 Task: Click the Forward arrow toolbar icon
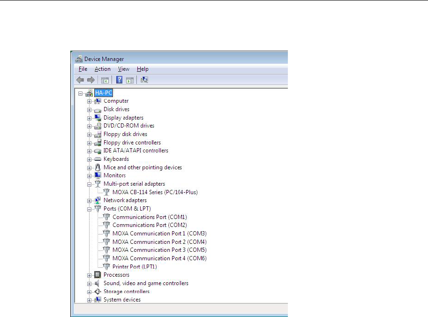coord(91,80)
